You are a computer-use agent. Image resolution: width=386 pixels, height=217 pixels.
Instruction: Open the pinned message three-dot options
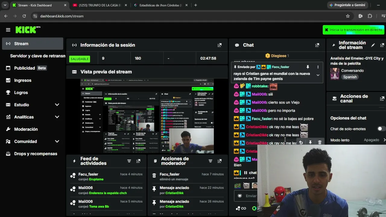pyautogui.click(x=318, y=67)
